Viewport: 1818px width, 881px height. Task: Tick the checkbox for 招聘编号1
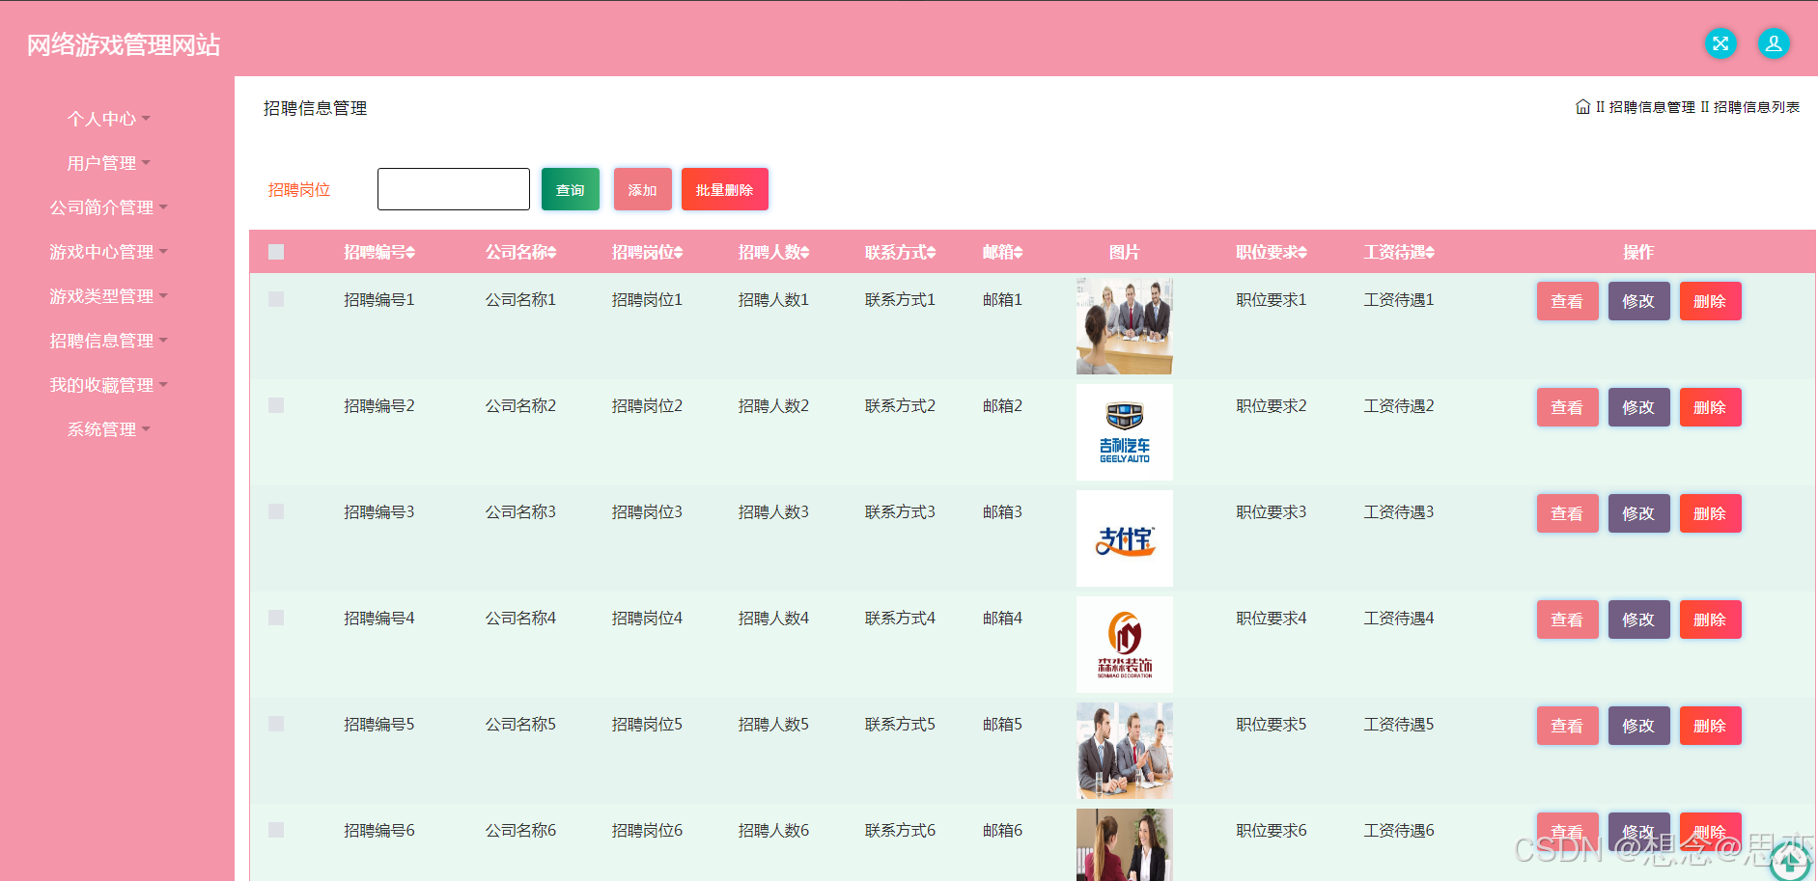point(276,299)
